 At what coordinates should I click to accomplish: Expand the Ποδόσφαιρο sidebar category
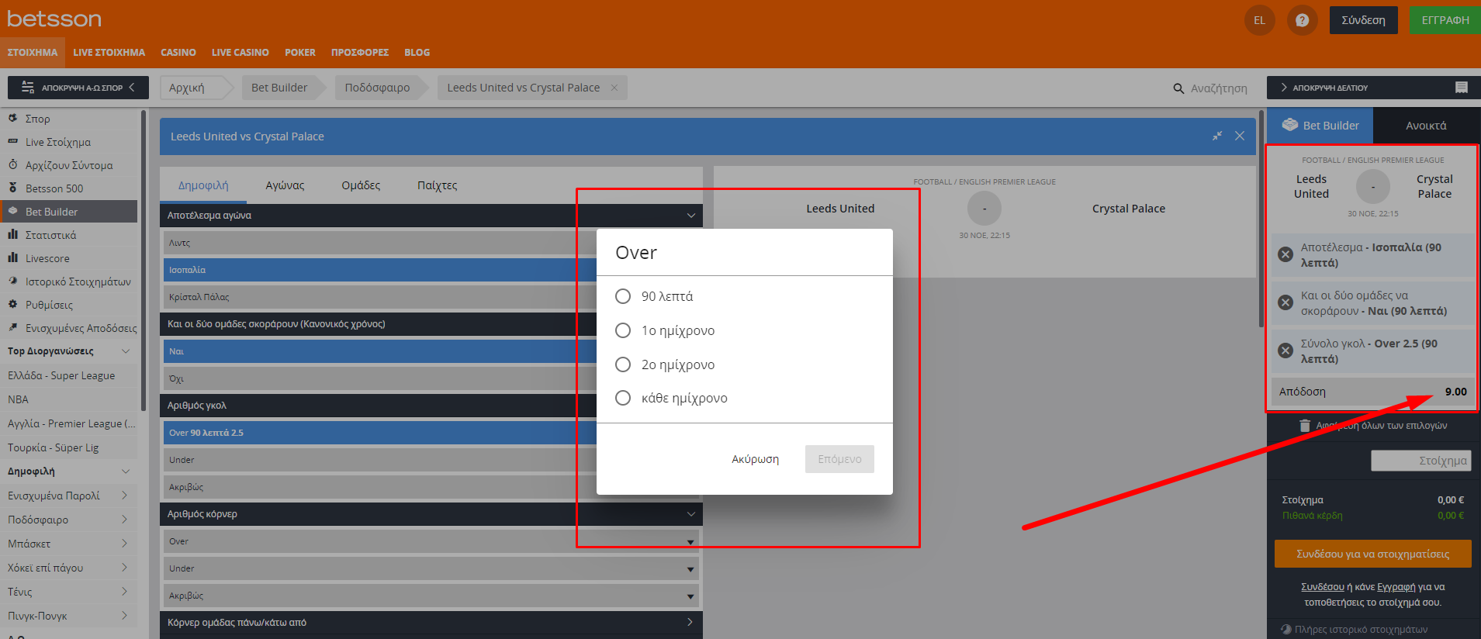pos(124,520)
